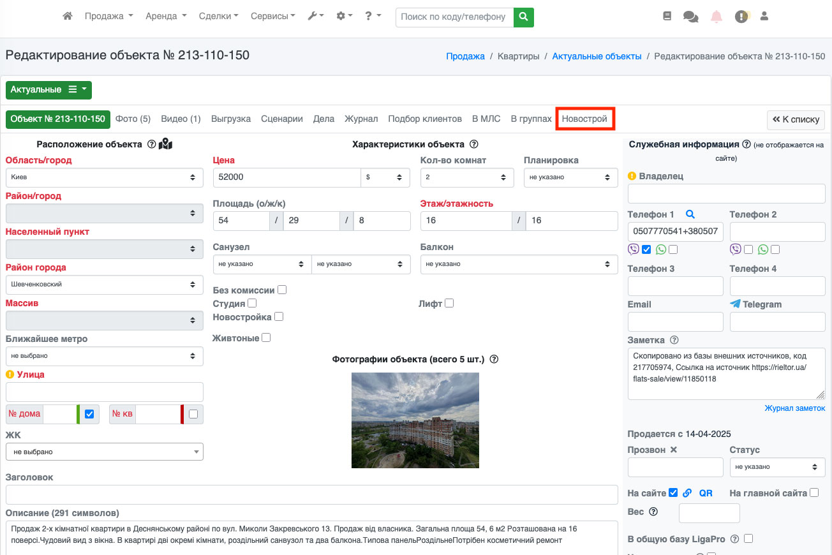
Task: Open the chat messages icon
Action: pyautogui.click(x=690, y=17)
